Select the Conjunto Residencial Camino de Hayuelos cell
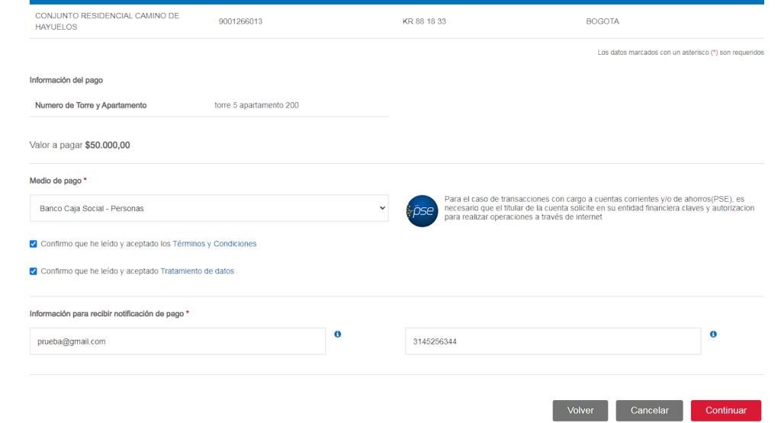This screenshot has width=781, height=423. (x=107, y=21)
